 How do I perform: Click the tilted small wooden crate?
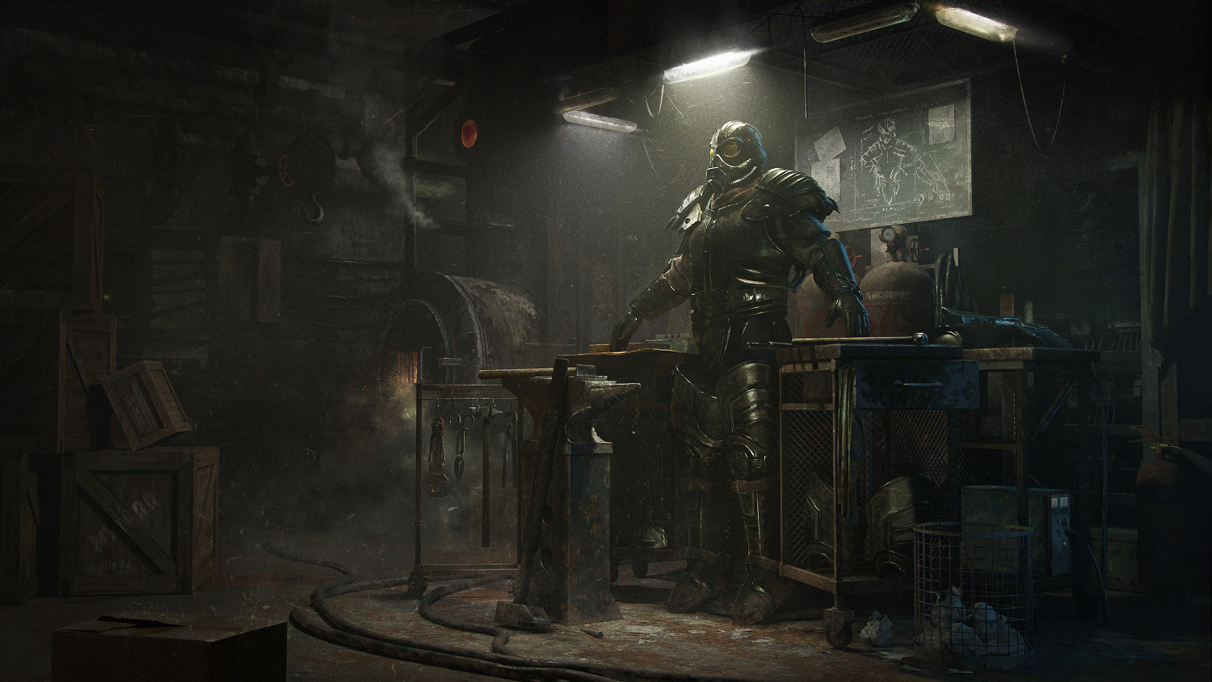coord(146,404)
